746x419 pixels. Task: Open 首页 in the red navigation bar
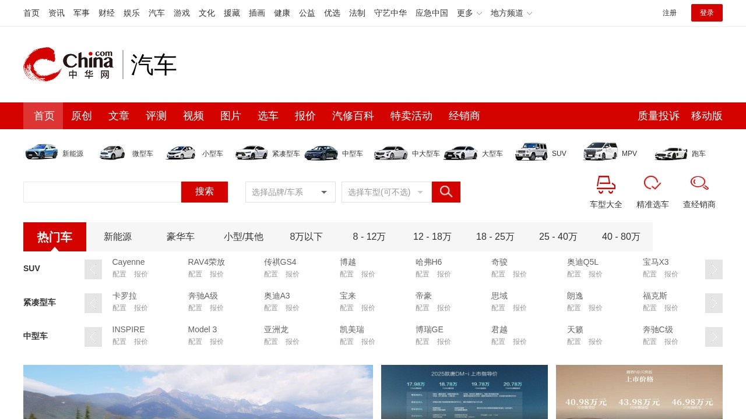(x=44, y=116)
